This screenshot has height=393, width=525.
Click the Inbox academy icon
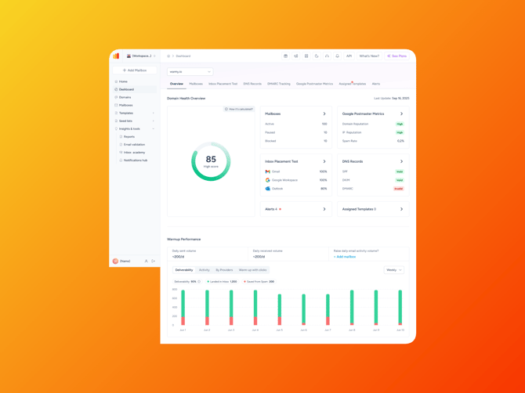pyautogui.click(x=121, y=153)
